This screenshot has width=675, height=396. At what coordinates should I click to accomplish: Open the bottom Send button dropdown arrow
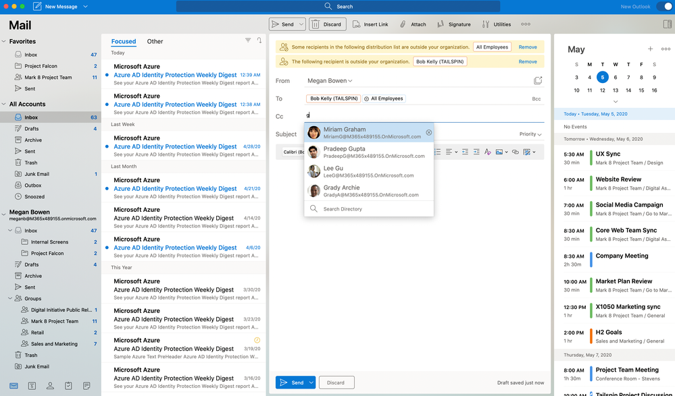coord(311,383)
